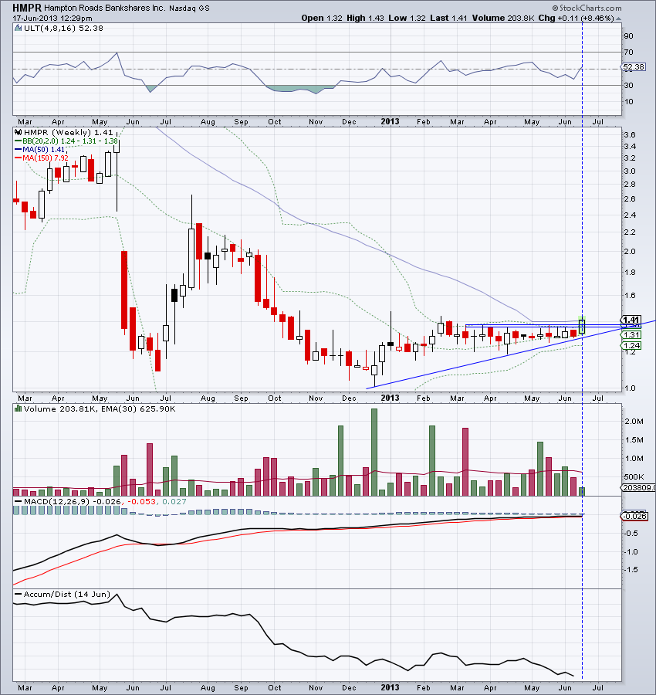
Task: Click the ULT(4,8,16) 52.38 legend text
Action: click(x=63, y=28)
